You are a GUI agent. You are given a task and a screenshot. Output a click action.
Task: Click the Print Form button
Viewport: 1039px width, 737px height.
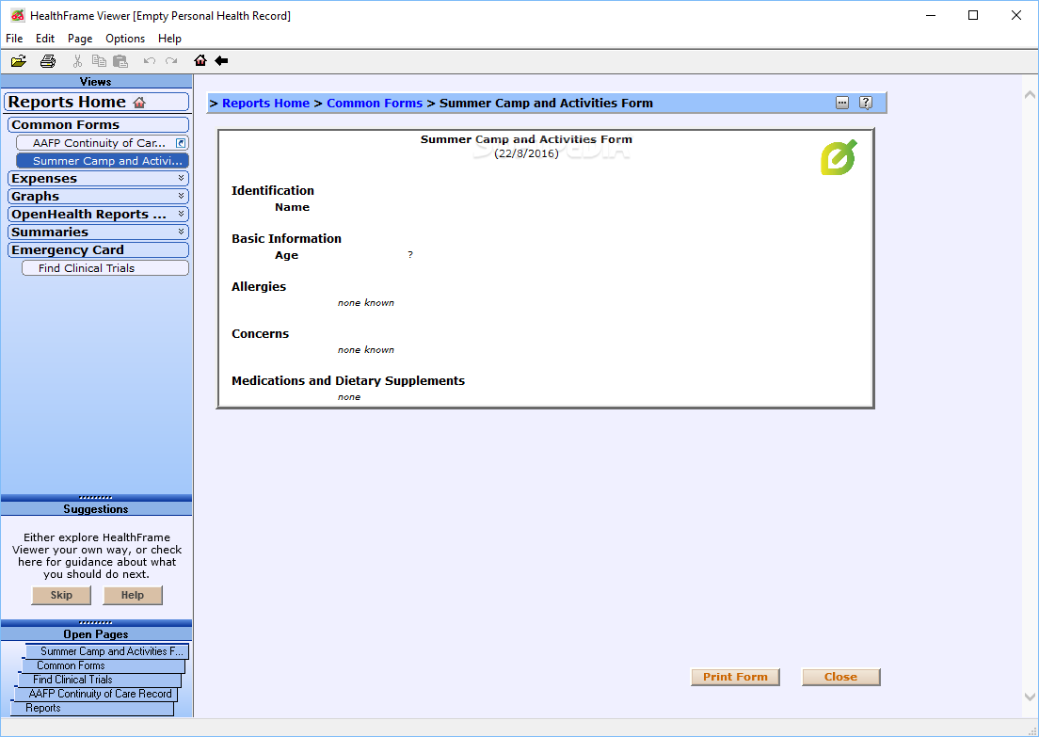point(735,677)
